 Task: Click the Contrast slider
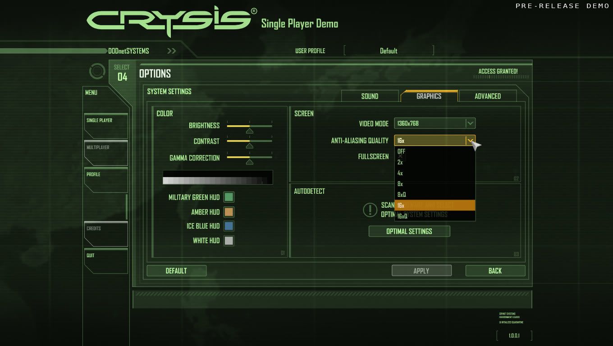click(249, 142)
